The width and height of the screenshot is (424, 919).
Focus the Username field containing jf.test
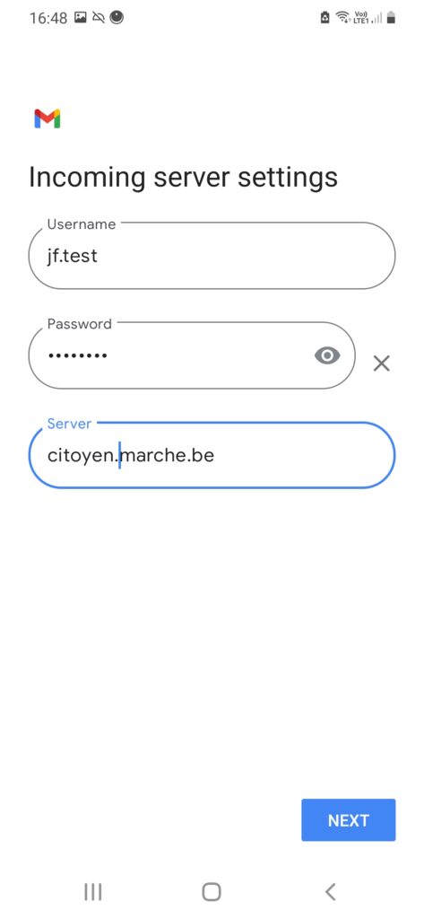212,256
